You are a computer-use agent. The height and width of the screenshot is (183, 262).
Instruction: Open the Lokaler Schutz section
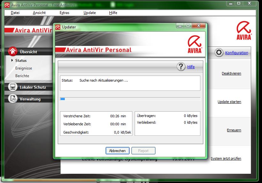(33, 87)
